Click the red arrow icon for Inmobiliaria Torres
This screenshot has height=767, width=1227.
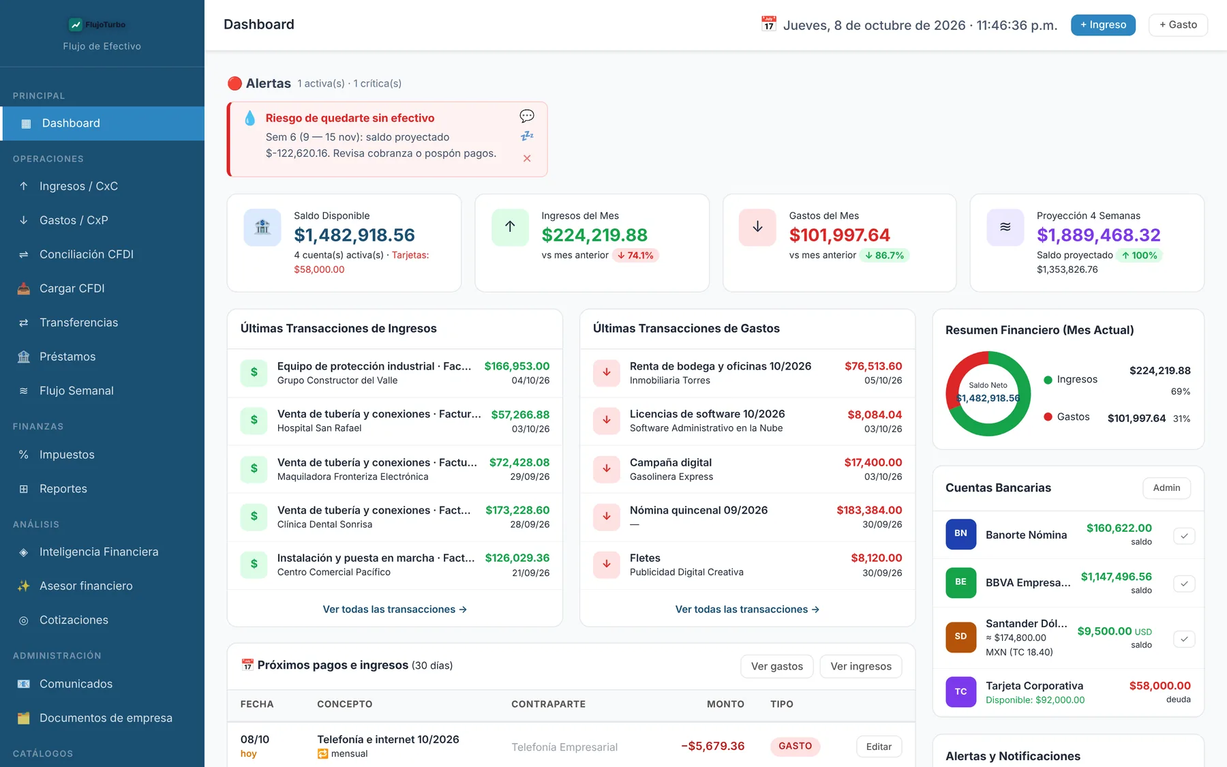(x=607, y=372)
